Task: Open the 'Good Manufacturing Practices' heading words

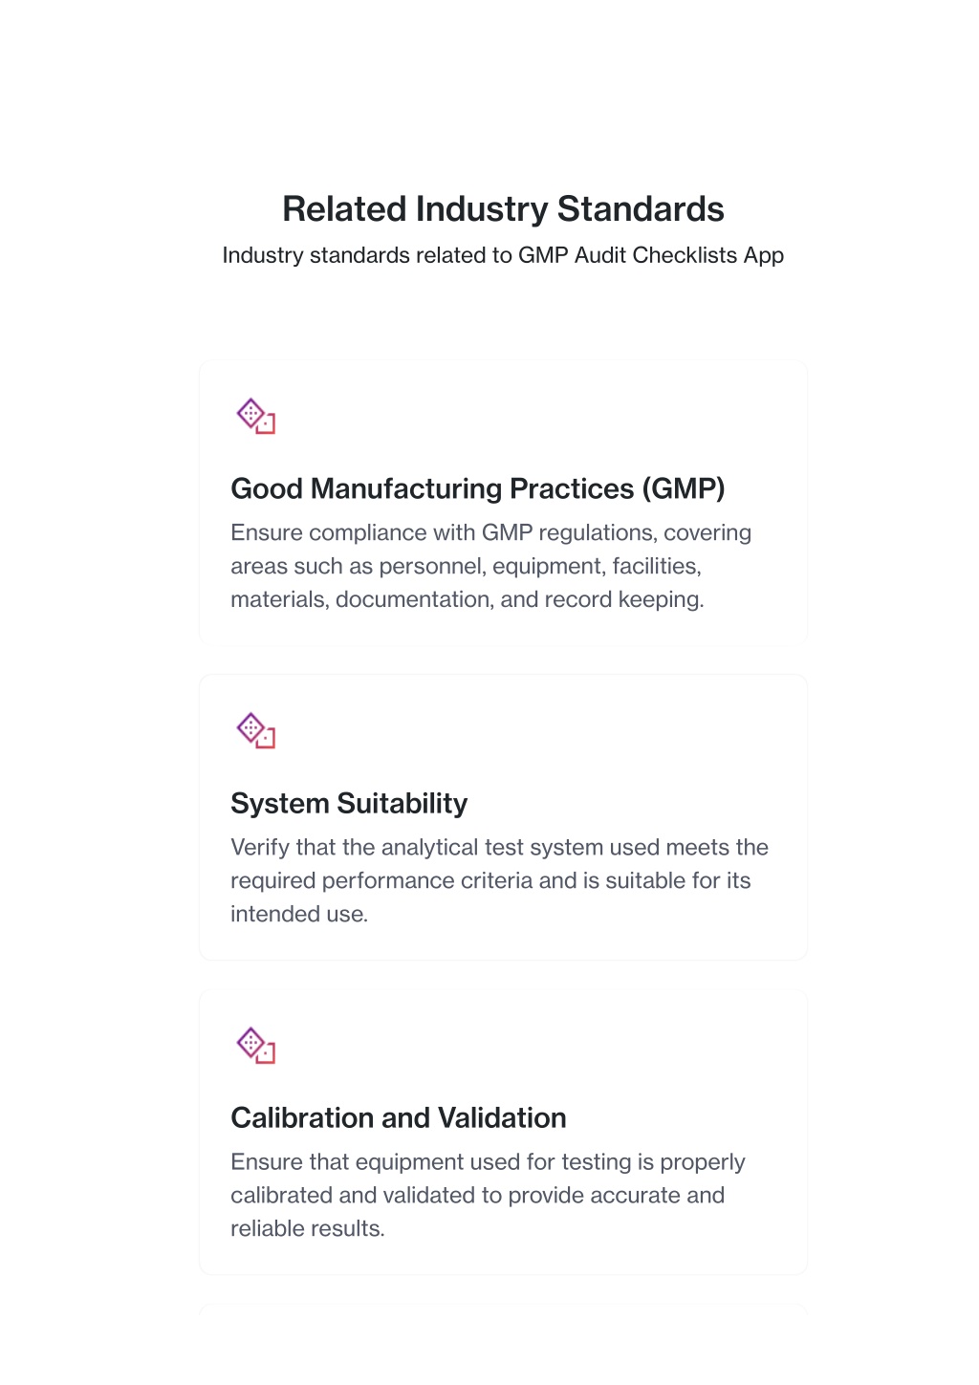Action: (x=433, y=488)
